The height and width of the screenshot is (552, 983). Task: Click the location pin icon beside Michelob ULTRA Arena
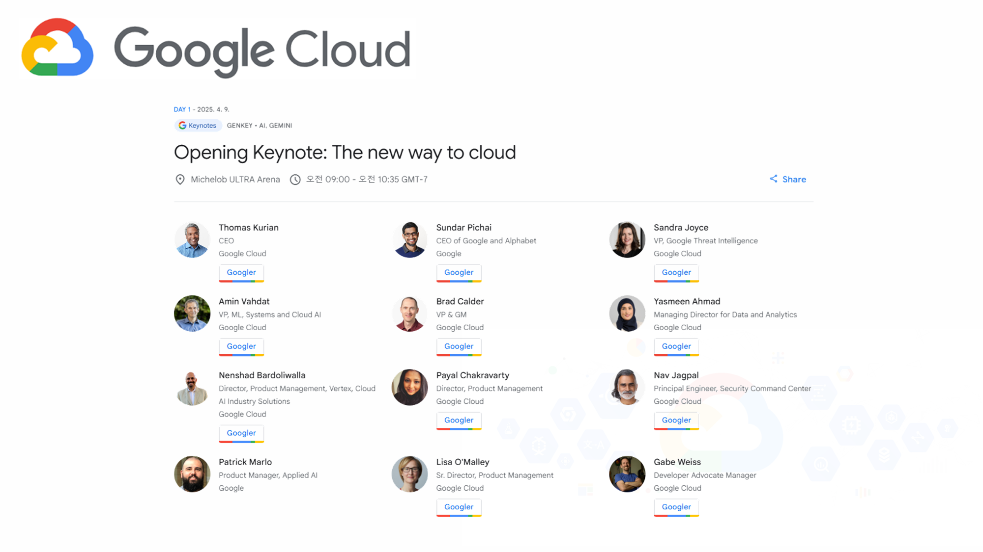click(x=180, y=180)
